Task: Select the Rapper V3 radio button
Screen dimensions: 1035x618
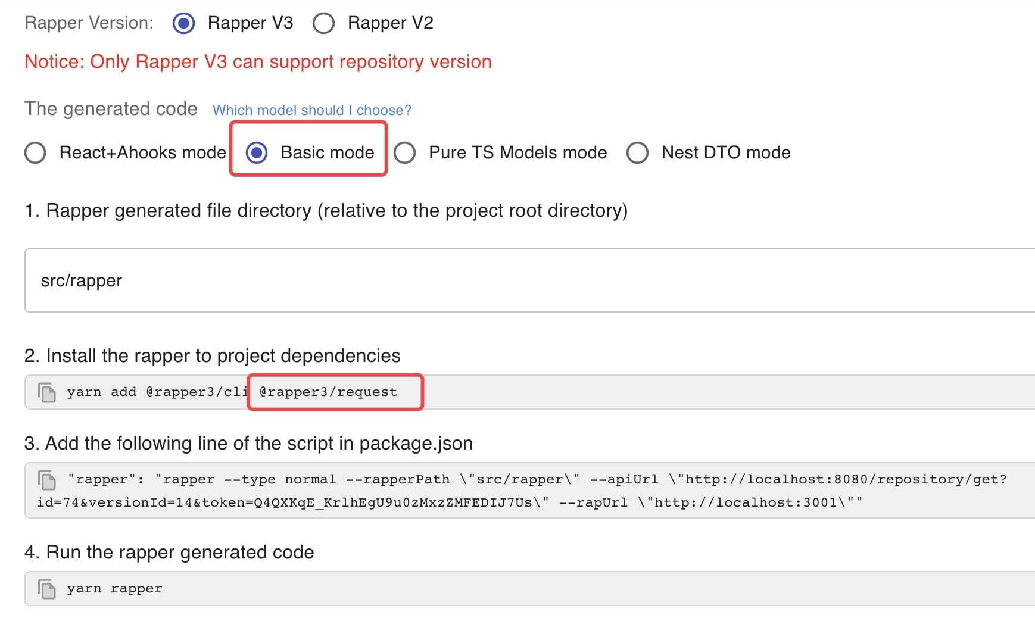Action: click(183, 23)
